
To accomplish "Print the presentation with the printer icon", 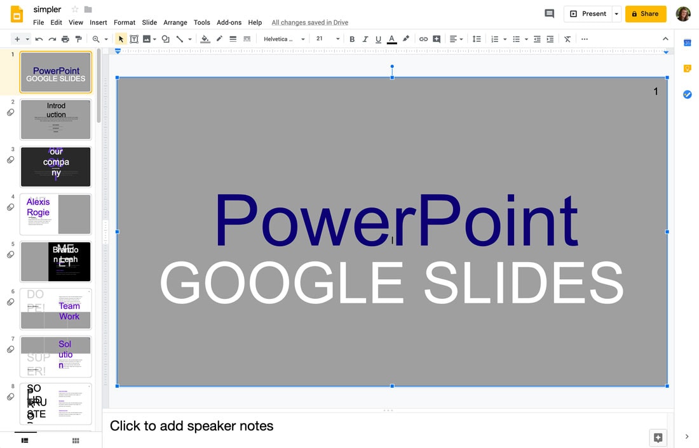I will click(65, 39).
